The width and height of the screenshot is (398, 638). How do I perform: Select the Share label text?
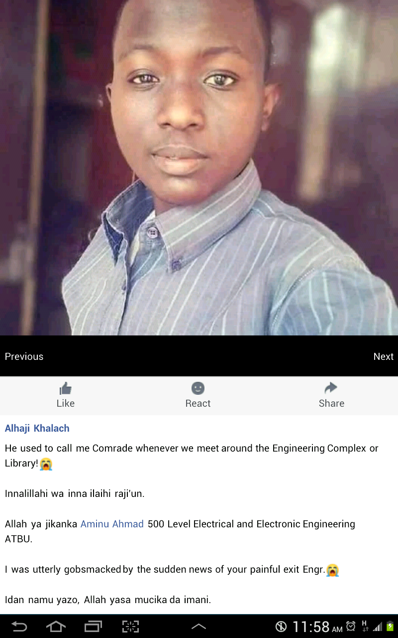331,403
